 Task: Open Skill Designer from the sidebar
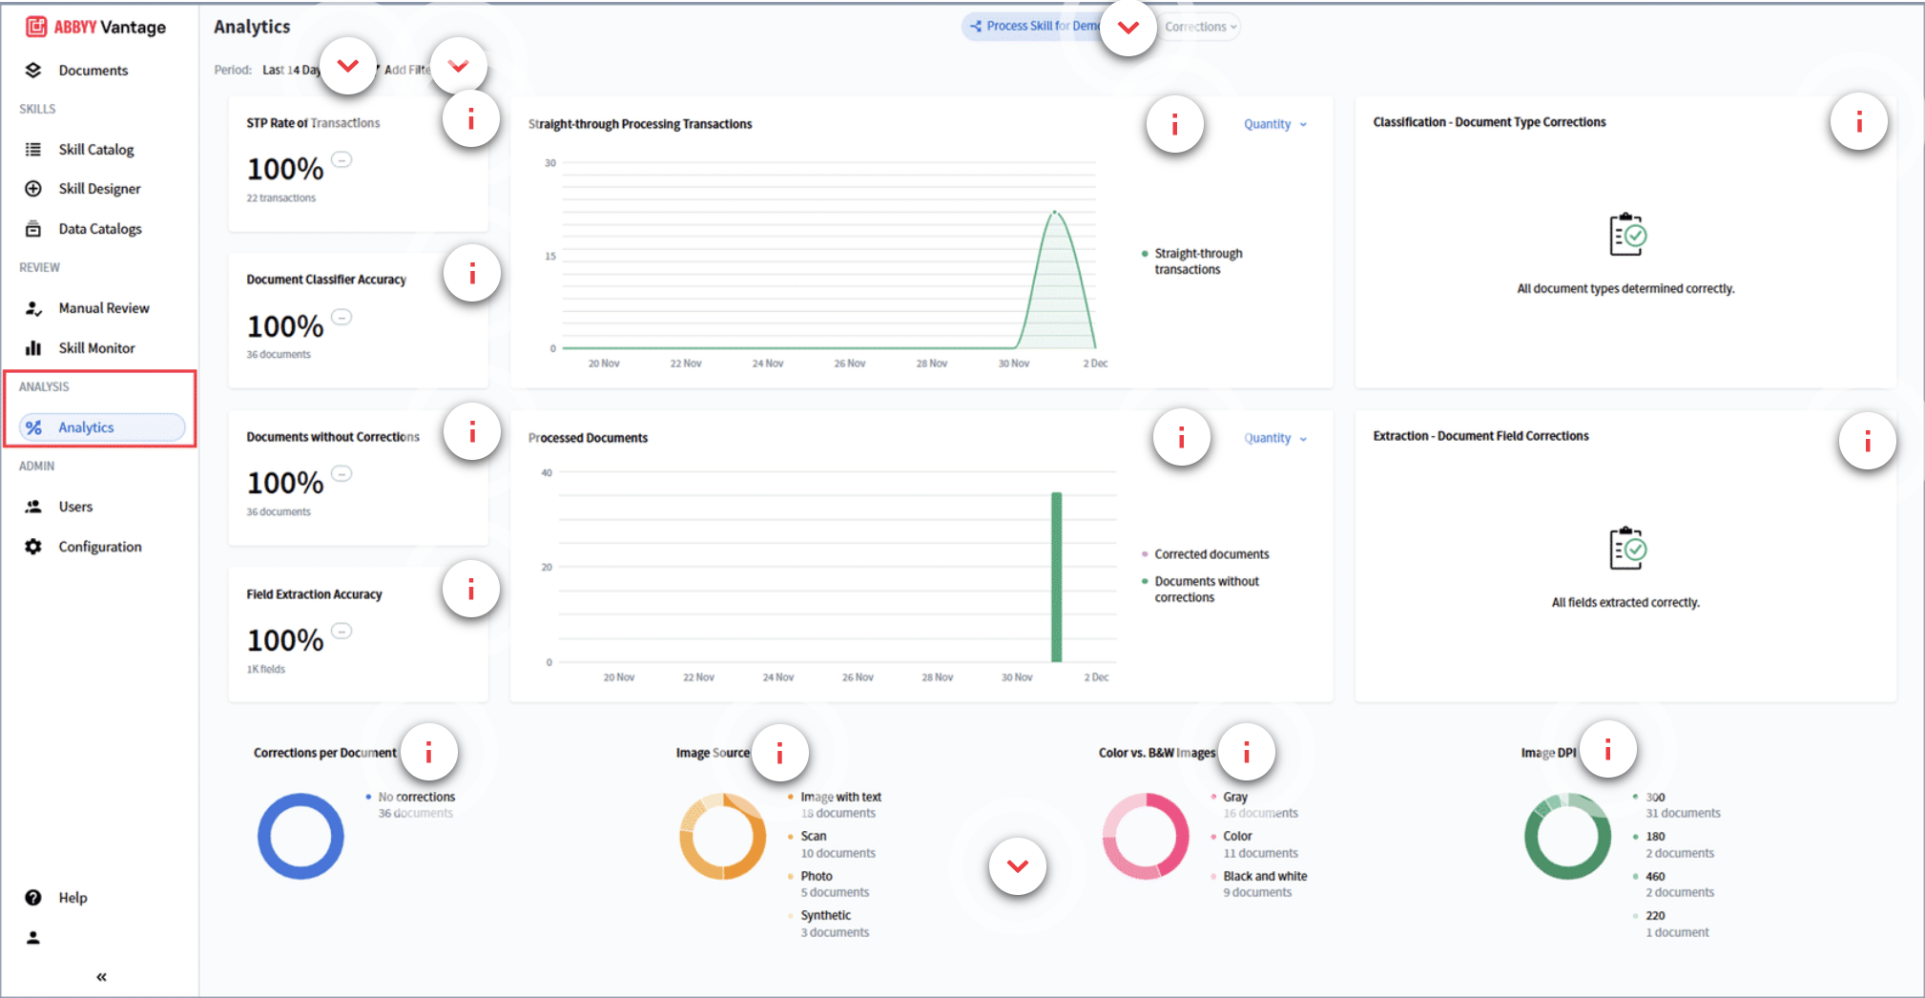(x=34, y=188)
